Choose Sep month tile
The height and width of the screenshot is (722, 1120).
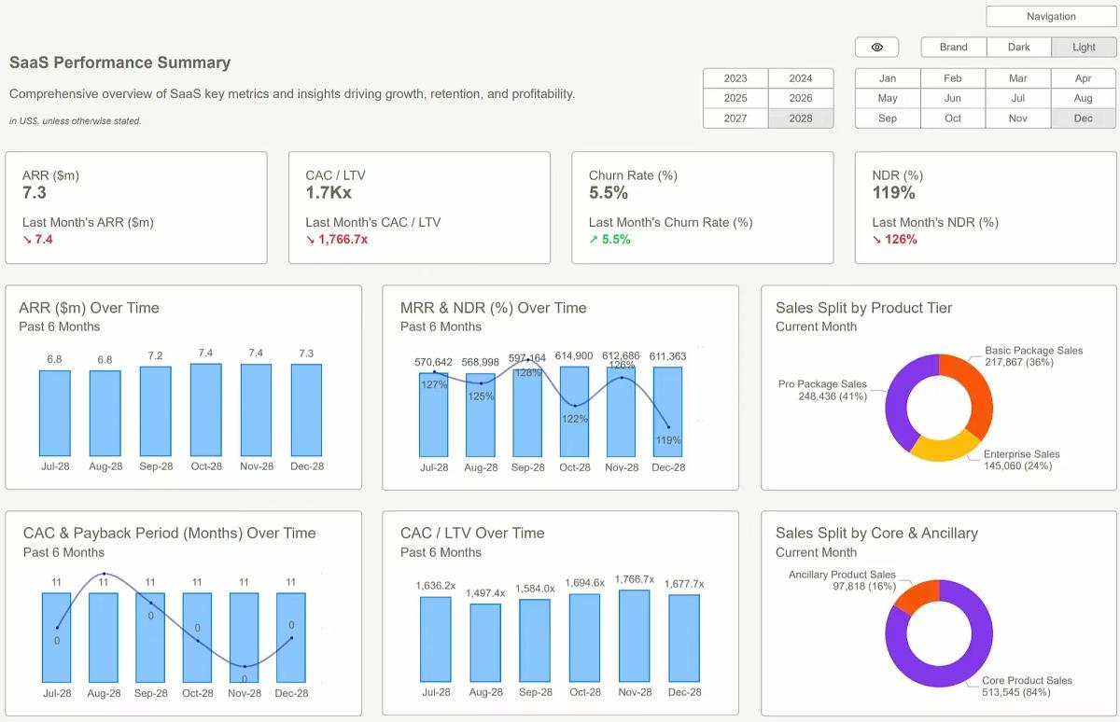coord(888,118)
